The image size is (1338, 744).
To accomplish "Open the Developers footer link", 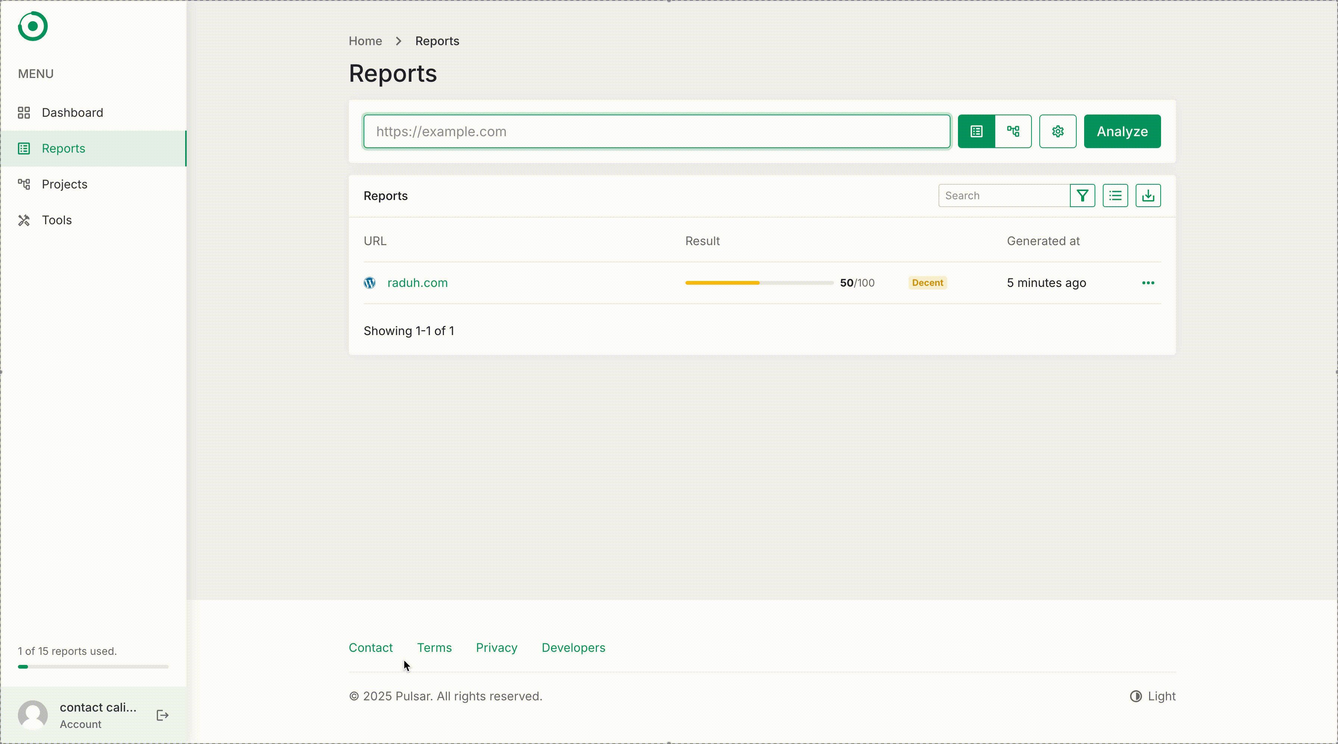I will point(573,648).
